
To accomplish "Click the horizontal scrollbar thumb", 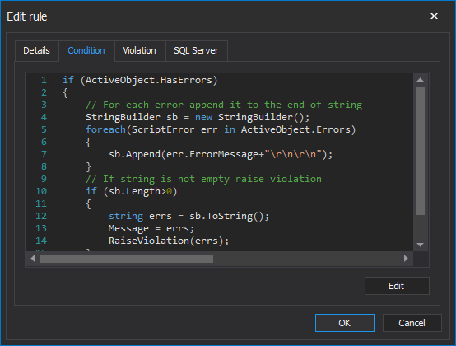I will pyautogui.click(x=127, y=259).
